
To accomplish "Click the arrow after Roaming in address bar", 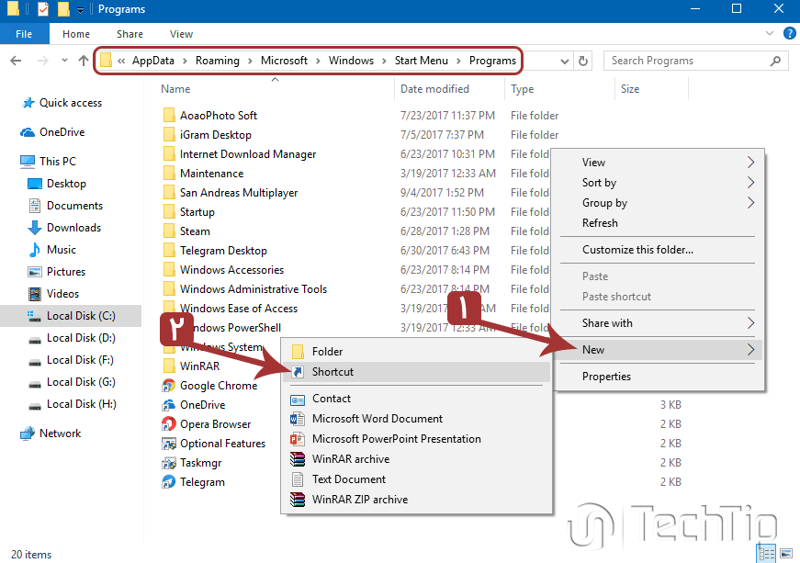I will click(x=250, y=62).
